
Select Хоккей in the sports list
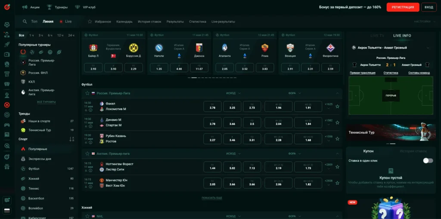pyautogui.click(x=47, y=179)
